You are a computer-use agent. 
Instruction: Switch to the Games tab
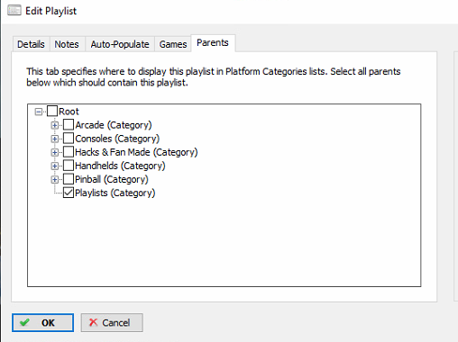(173, 44)
